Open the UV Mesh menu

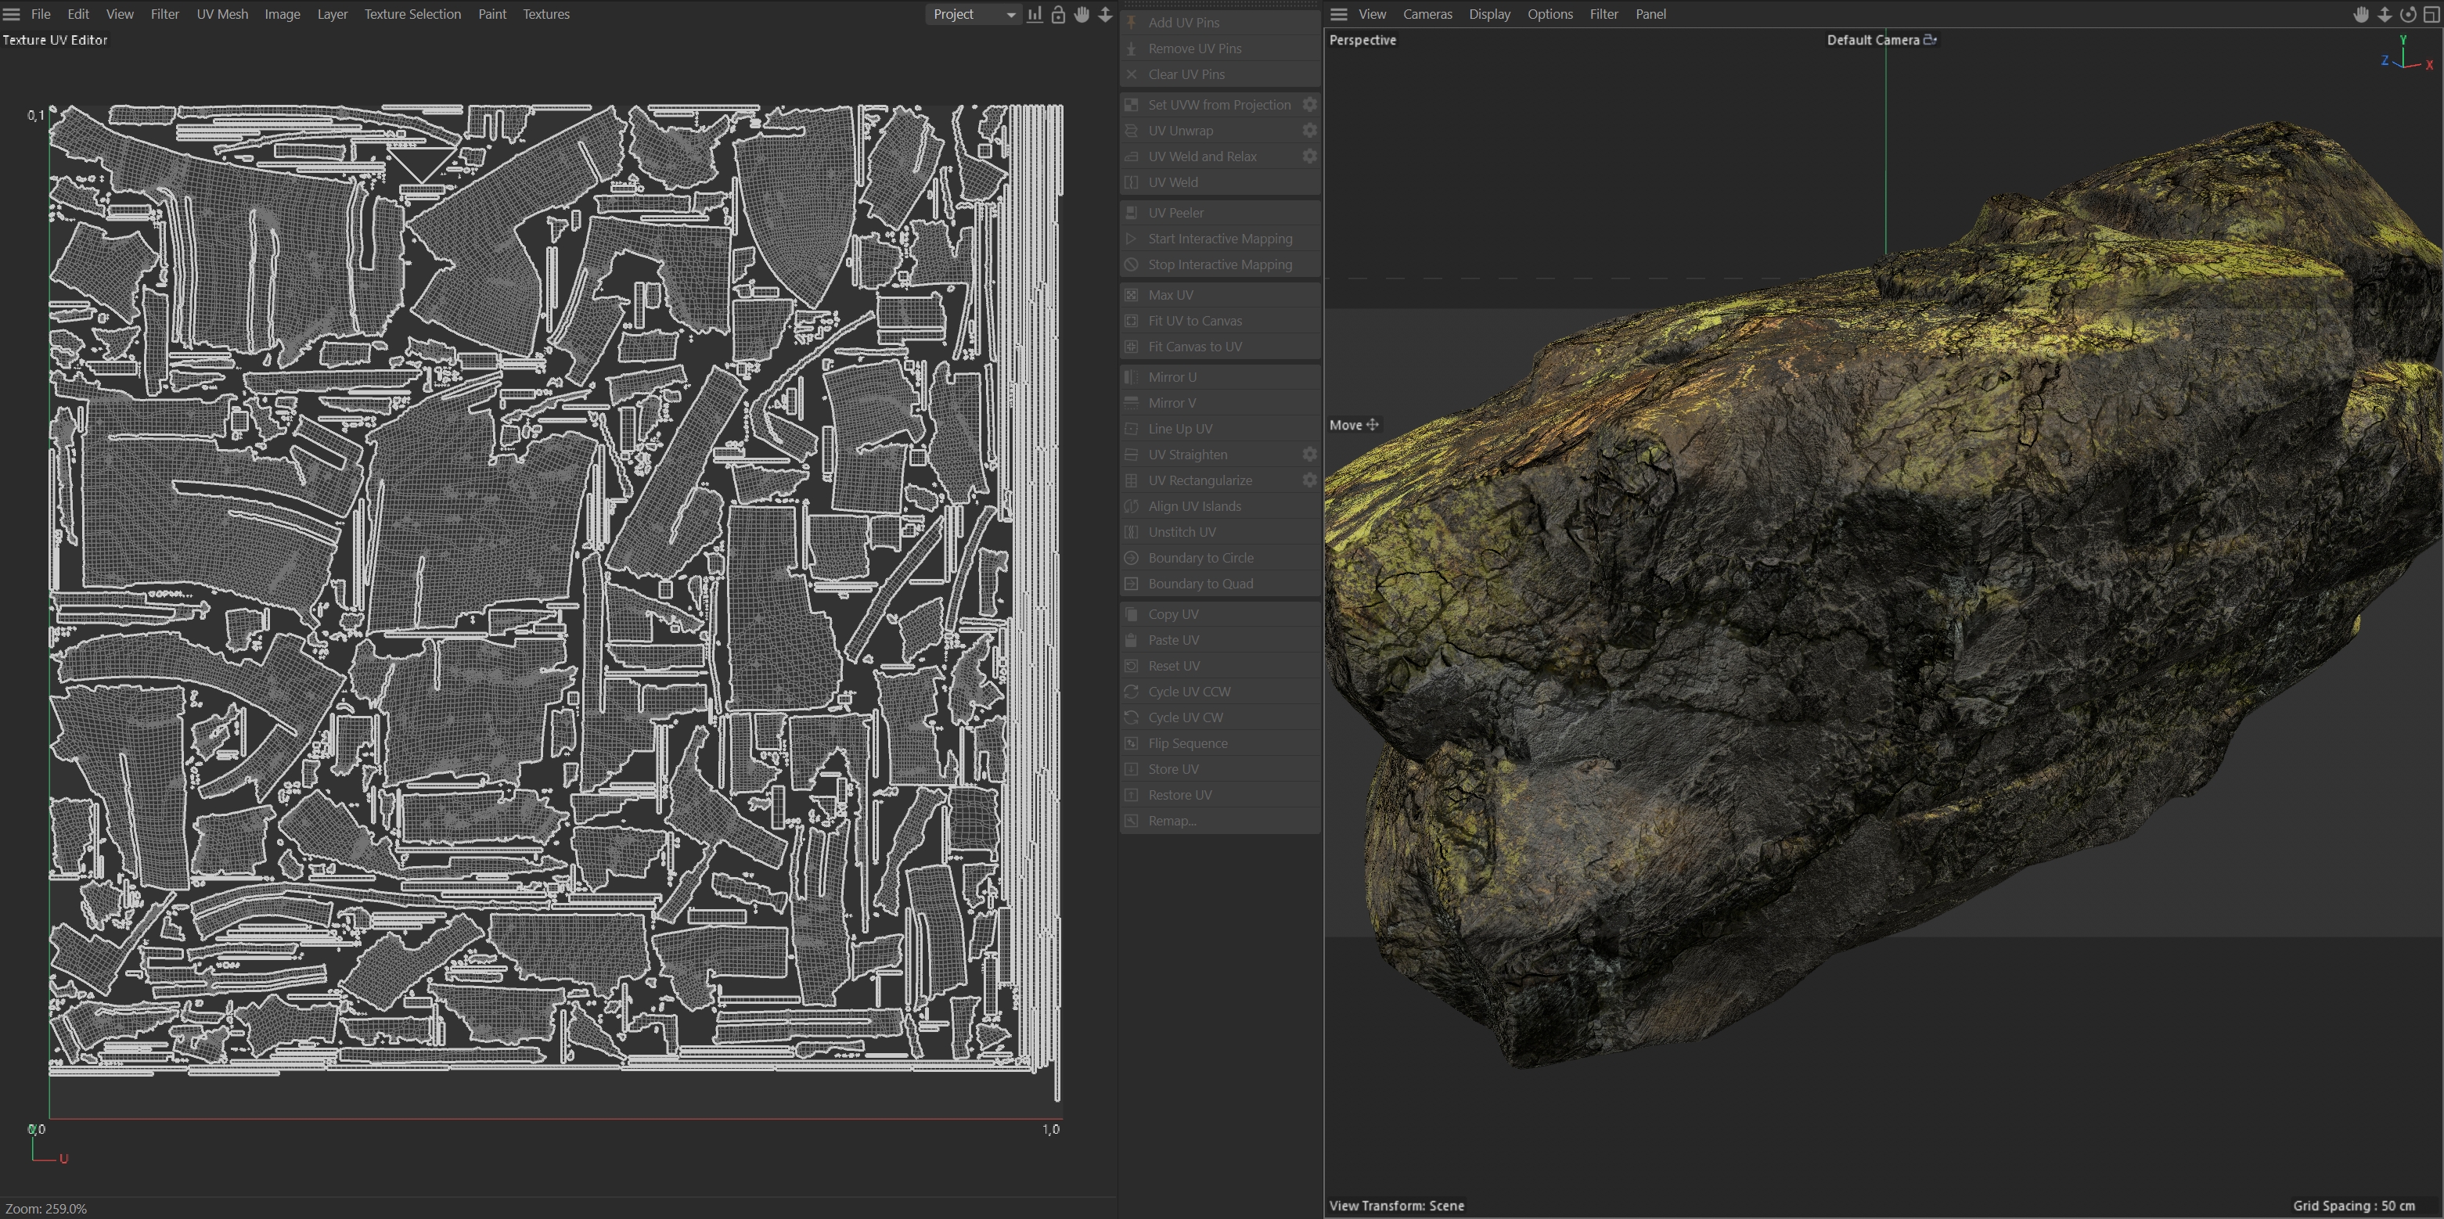pos(222,14)
